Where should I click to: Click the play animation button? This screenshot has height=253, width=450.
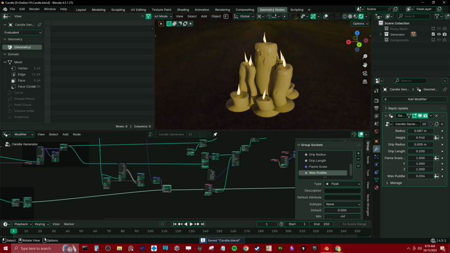point(191,224)
